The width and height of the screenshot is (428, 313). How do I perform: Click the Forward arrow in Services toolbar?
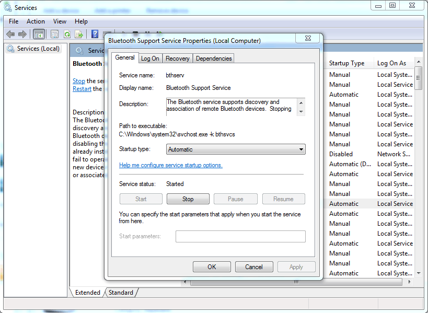[22, 34]
